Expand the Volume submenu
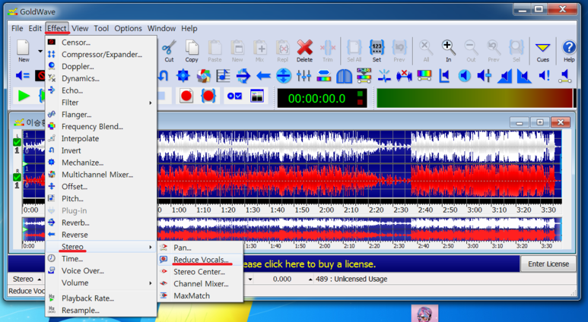This screenshot has height=322, width=588. [101, 283]
